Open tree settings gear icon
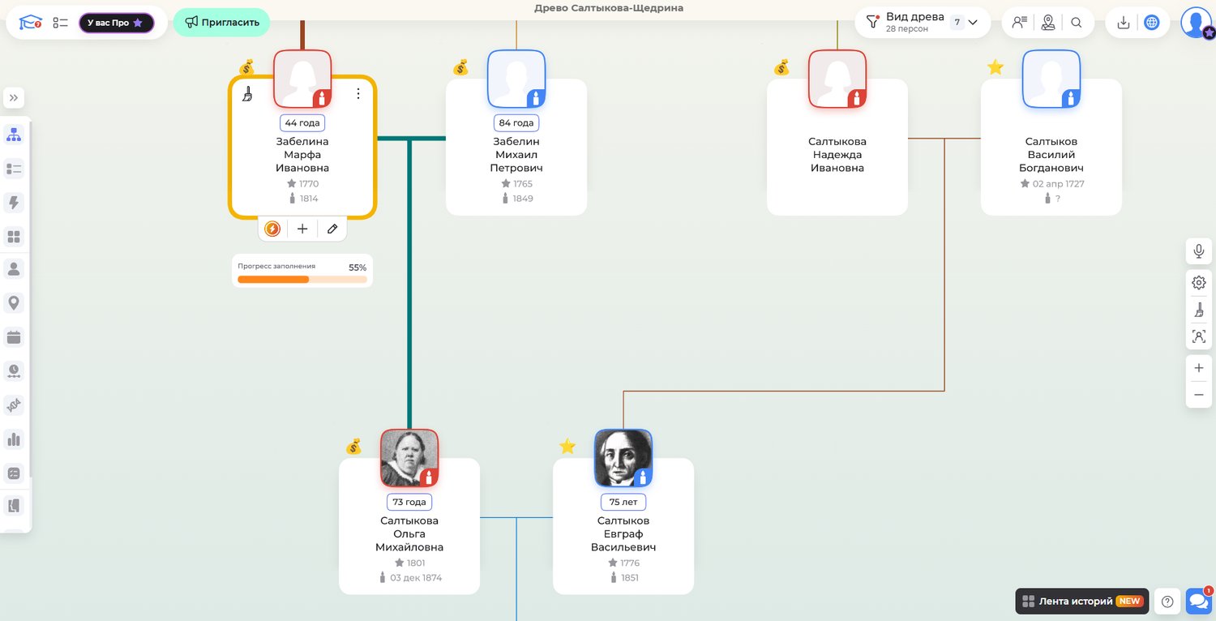Screen dimensions: 1216x621 tap(1198, 283)
